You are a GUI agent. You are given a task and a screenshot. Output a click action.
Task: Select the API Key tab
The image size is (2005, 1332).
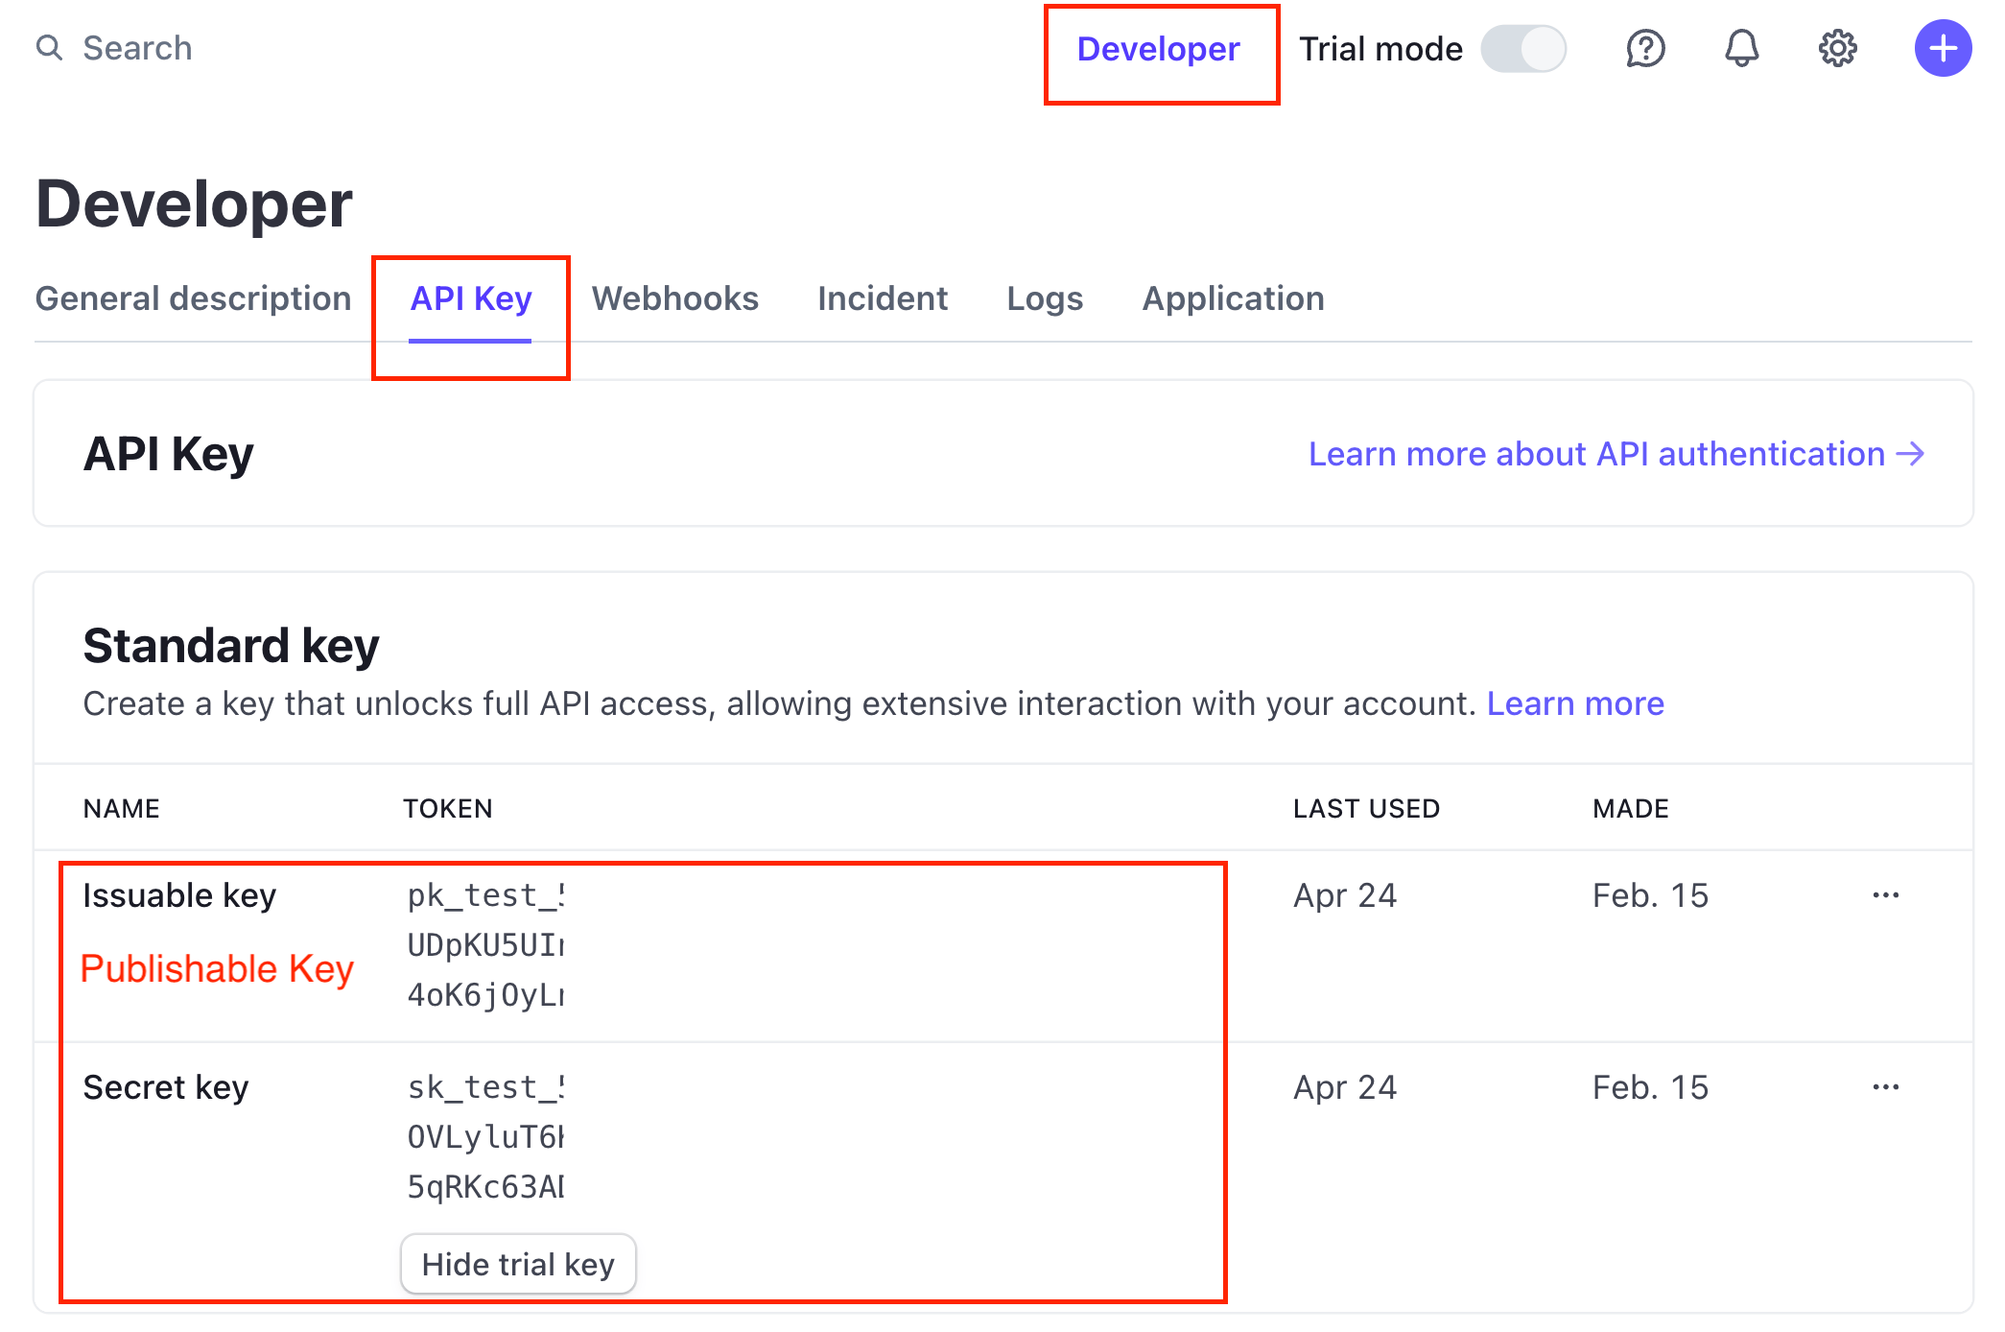tap(470, 298)
